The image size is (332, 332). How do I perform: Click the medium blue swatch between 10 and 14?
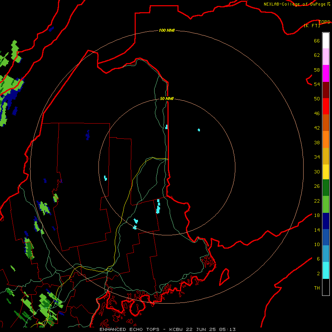click(x=326, y=237)
